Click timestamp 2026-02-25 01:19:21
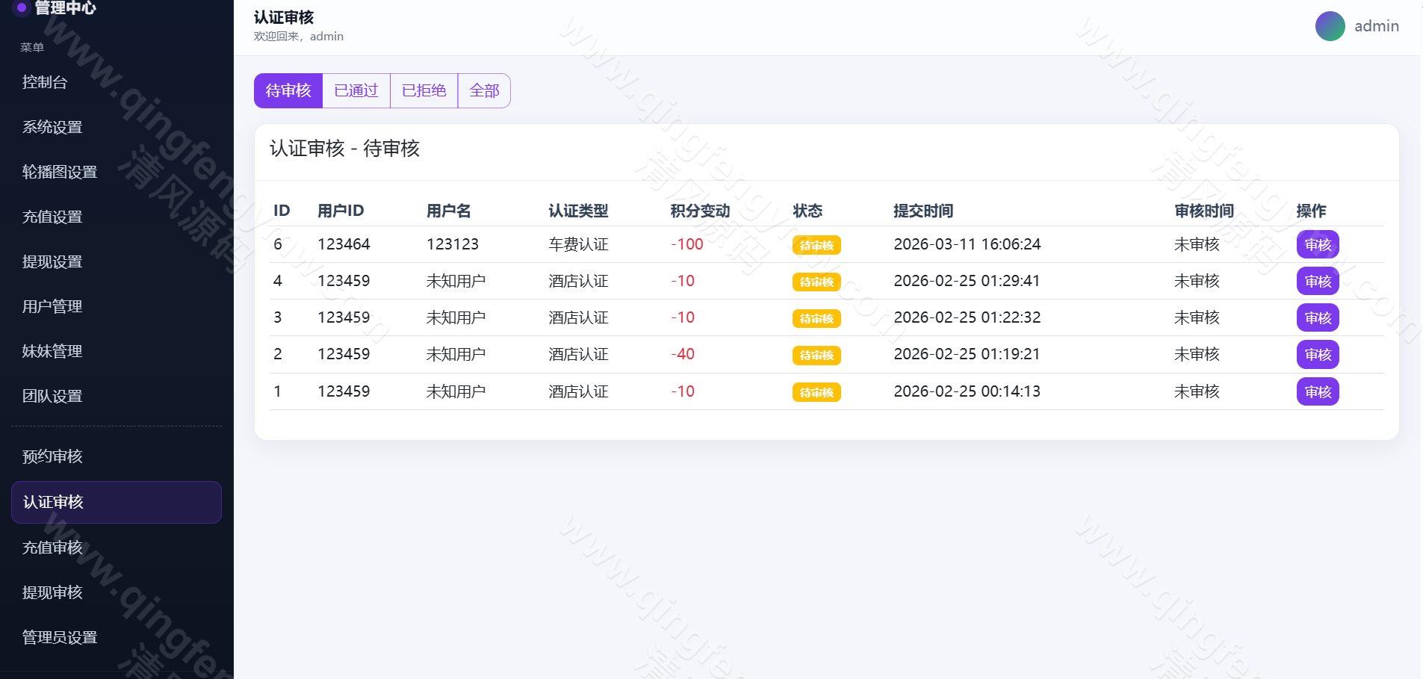Screen dimensions: 1423x679 [x=967, y=354]
